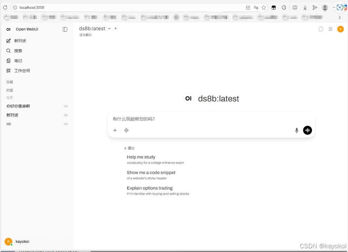Start voice mode with the black waveform button
The width and height of the screenshot is (348, 252).
pyautogui.click(x=307, y=130)
